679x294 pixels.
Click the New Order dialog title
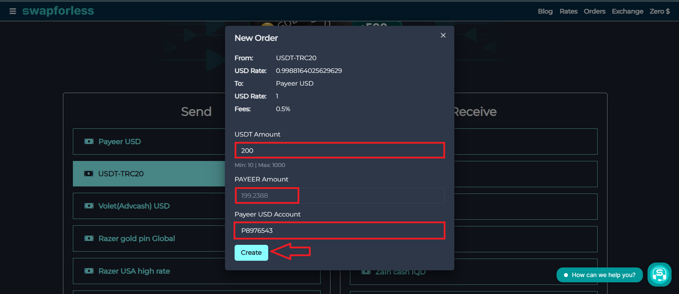pos(256,38)
